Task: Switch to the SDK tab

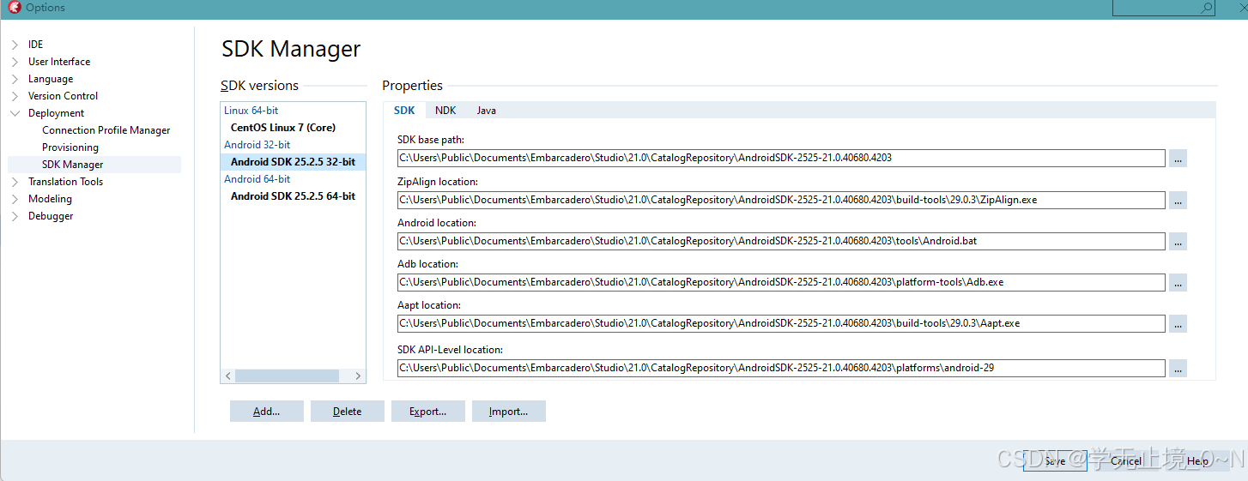Action: pyautogui.click(x=404, y=111)
